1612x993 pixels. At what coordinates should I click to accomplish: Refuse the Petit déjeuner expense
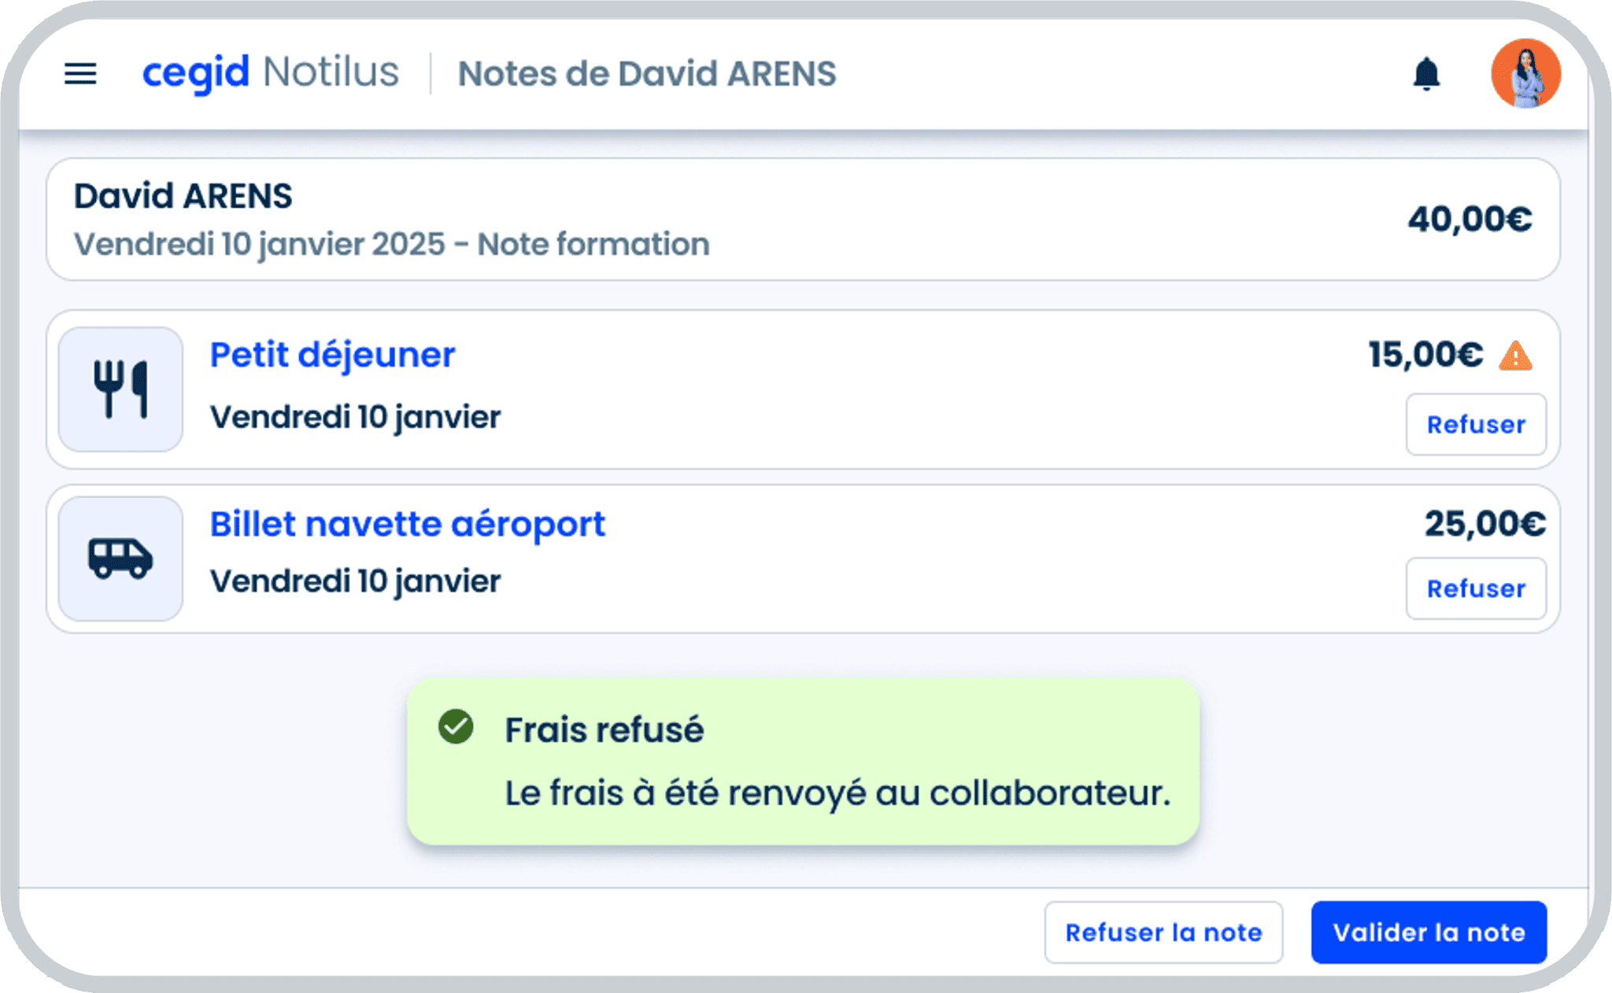click(x=1475, y=425)
